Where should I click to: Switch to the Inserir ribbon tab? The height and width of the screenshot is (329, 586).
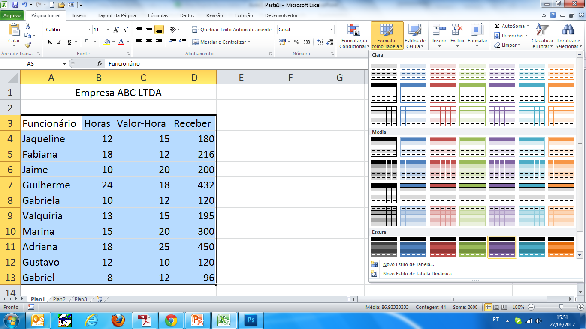click(79, 15)
